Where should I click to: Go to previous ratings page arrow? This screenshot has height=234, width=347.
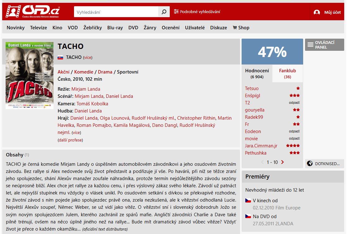pyautogui.click(x=262, y=162)
